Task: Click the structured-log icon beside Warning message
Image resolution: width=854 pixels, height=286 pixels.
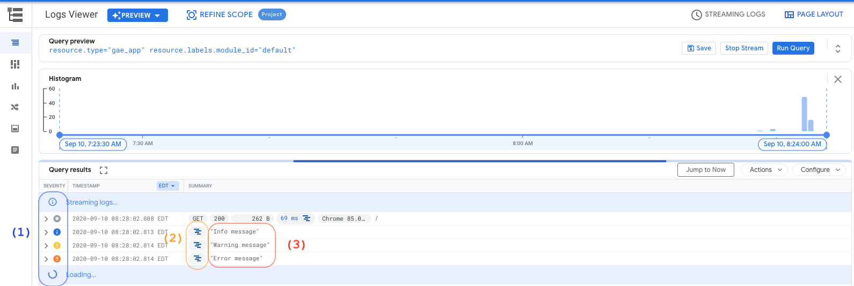Action: pyautogui.click(x=198, y=245)
